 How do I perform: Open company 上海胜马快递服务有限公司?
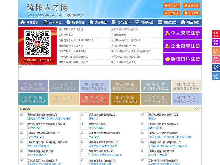click(x=164, y=124)
